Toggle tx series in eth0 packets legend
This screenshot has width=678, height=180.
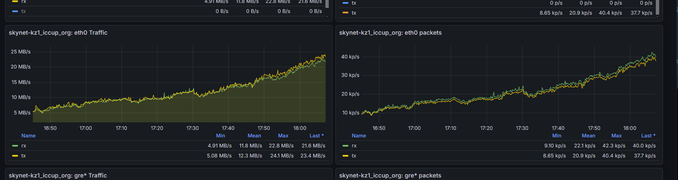coord(354,156)
